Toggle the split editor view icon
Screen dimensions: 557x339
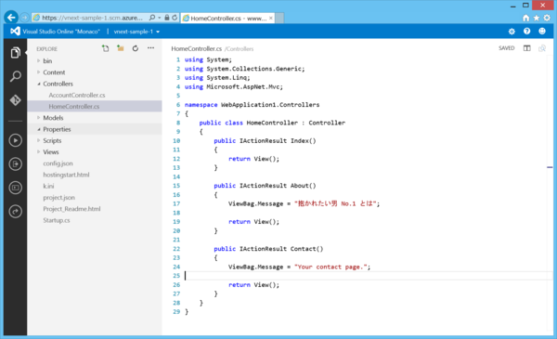pos(526,48)
